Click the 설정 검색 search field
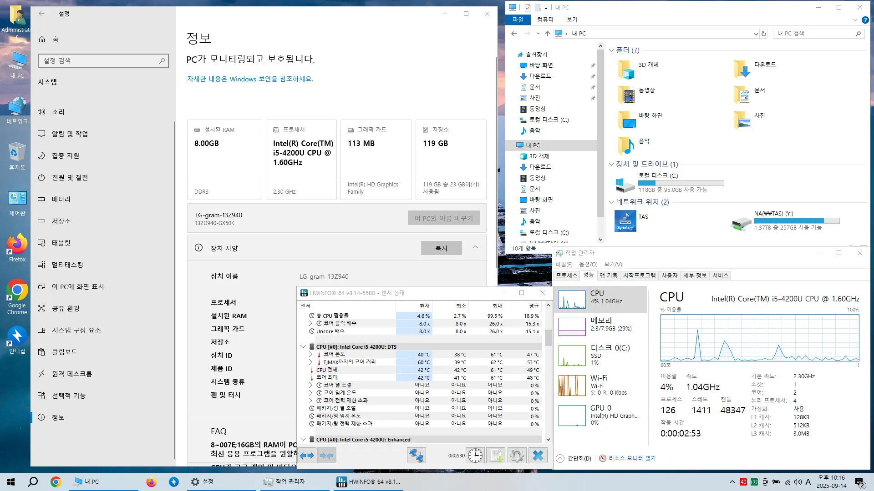This screenshot has height=491, width=874. point(103,61)
